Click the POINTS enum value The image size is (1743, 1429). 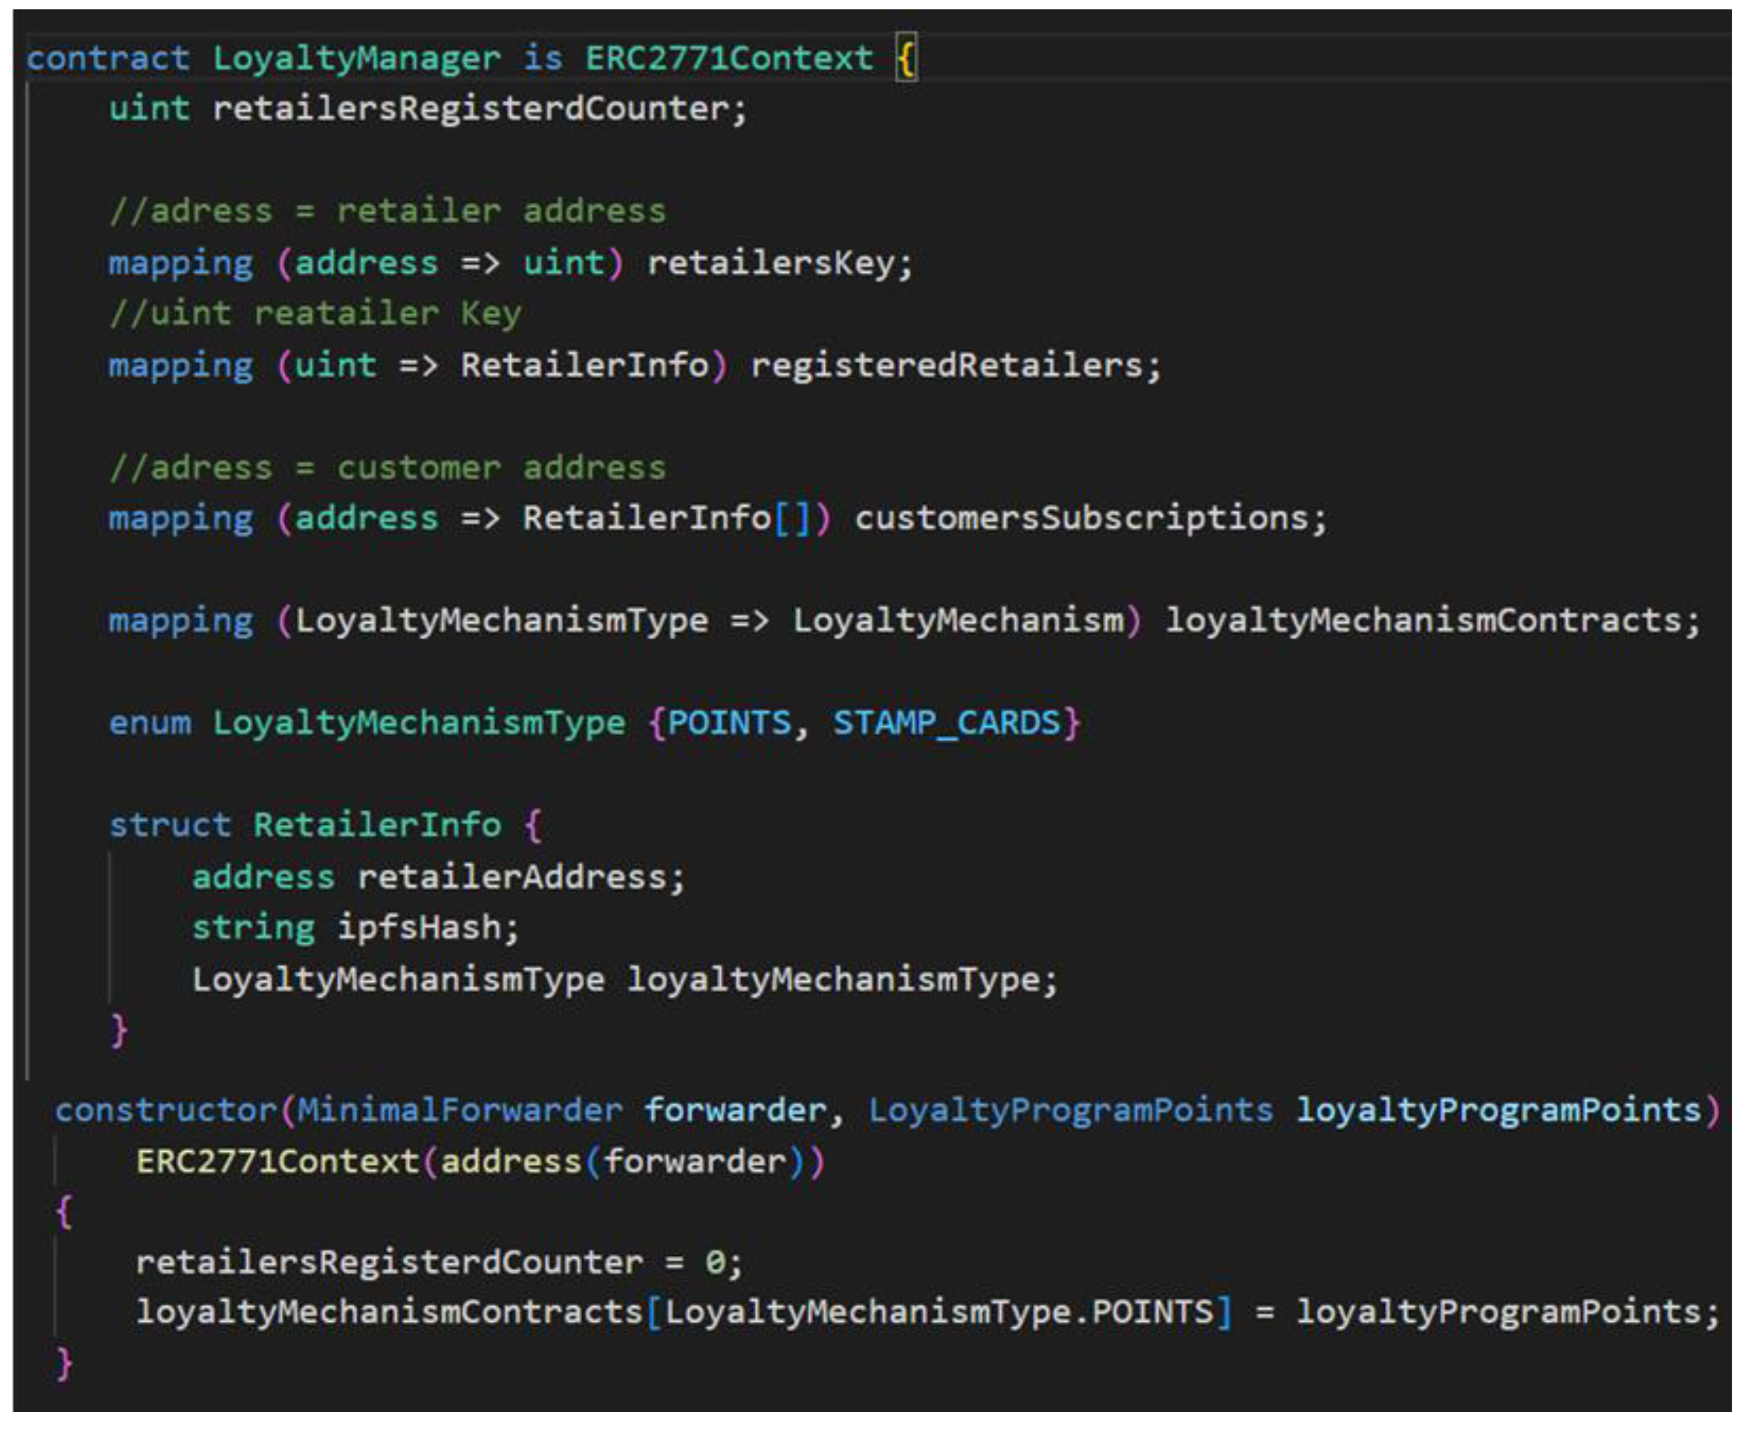pyautogui.click(x=729, y=723)
